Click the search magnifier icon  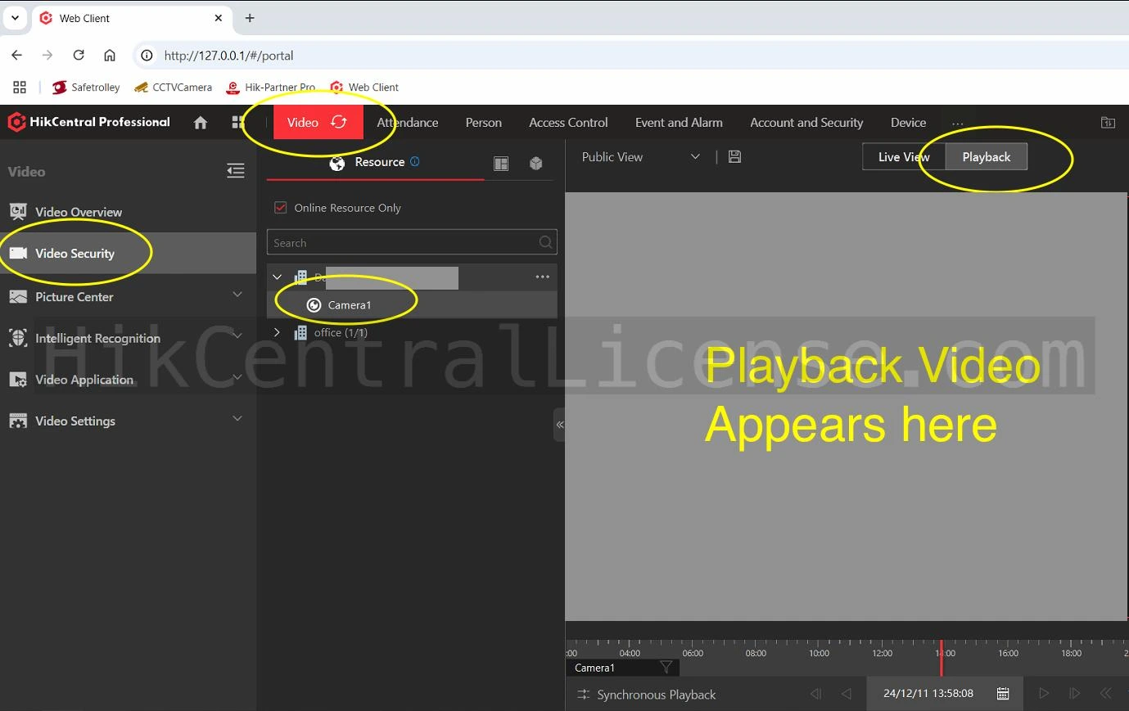pos(546,242)
